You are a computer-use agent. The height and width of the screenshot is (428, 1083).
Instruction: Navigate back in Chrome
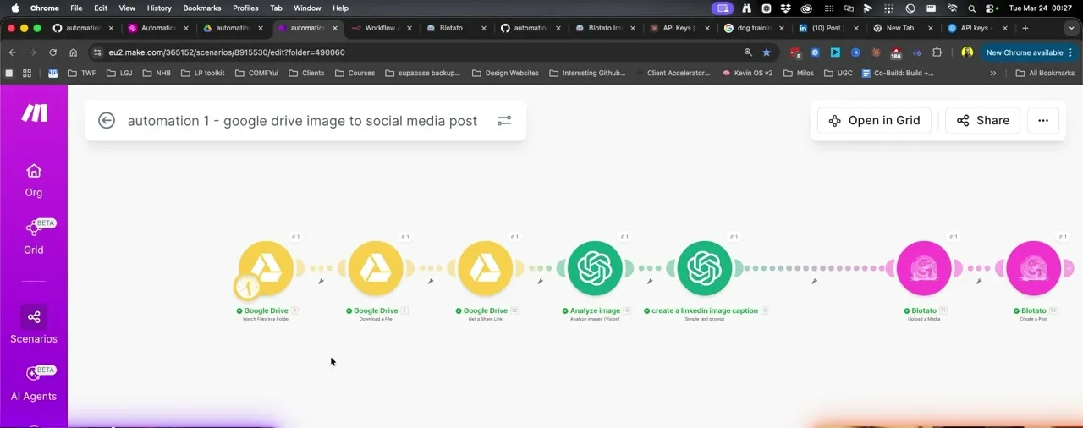pyautogui.click(x=13, y=52)
